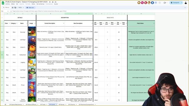Open the Class column filter
Image resolution: width=189 pixels, height=106 pixels.
point(9,23)
